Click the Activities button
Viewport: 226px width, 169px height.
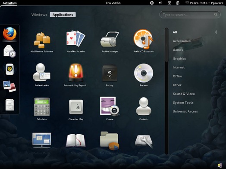point(9,3)
